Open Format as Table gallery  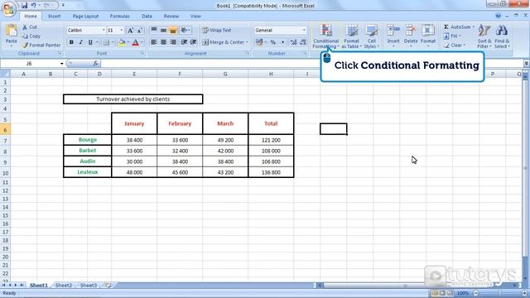coord(351,36)
